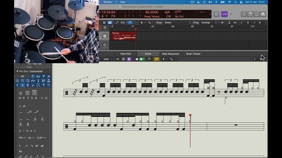
Task: Click the 65.0000 tempo value
Action: coord(152,12)
